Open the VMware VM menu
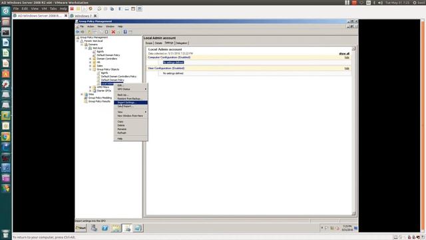Viewport: 426px width, 240px height. coord(44,9)
